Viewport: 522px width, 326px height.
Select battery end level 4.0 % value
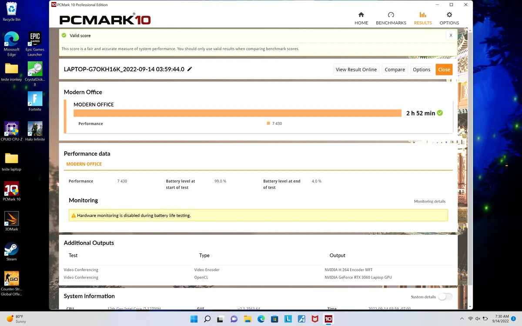[316, 181]
